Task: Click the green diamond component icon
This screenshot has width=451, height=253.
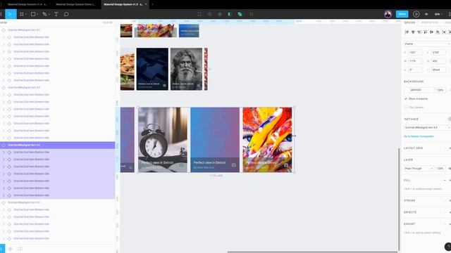Action: (x=220, y=14)
